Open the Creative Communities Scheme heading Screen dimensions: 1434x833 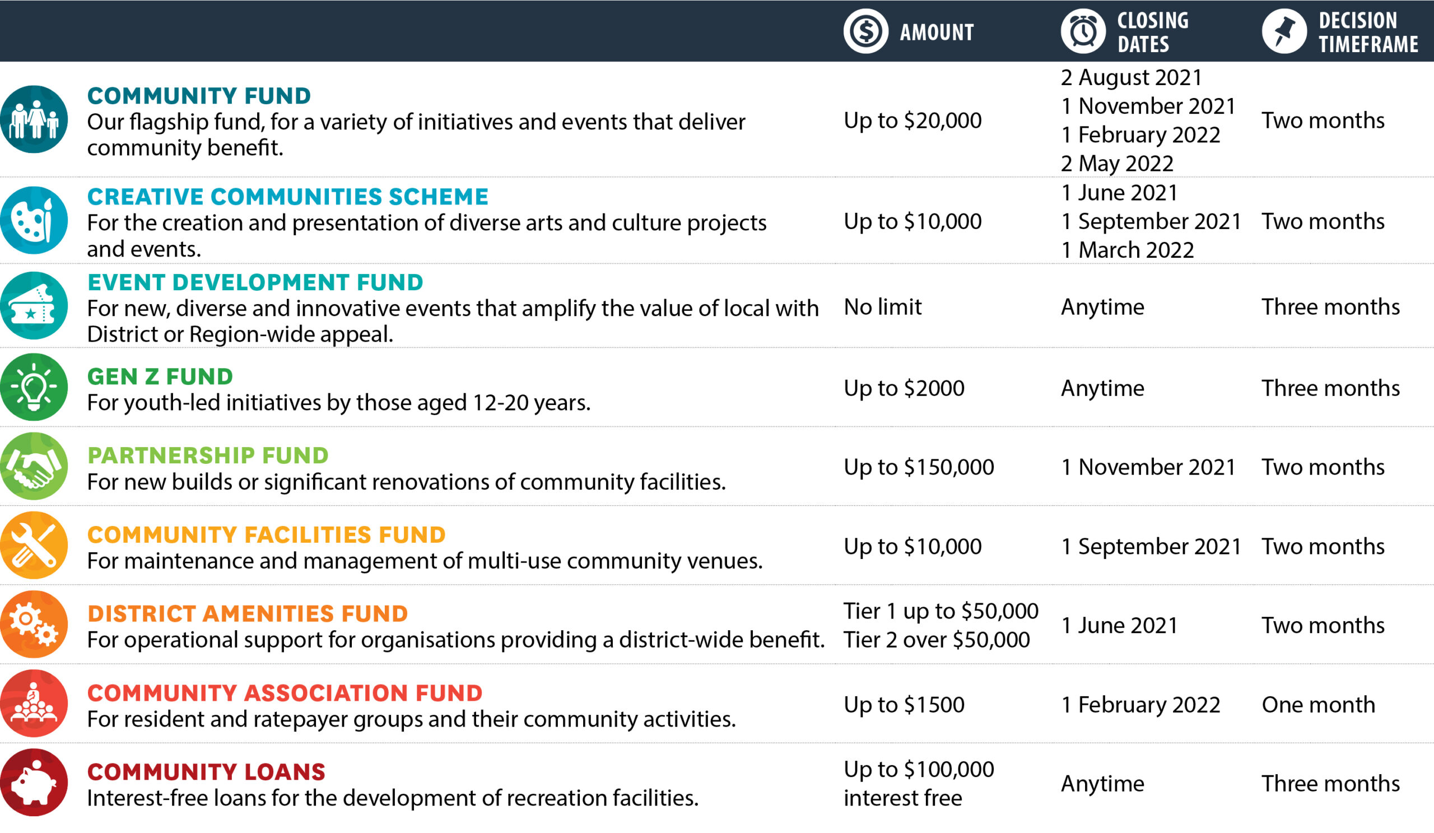point(287,196)
